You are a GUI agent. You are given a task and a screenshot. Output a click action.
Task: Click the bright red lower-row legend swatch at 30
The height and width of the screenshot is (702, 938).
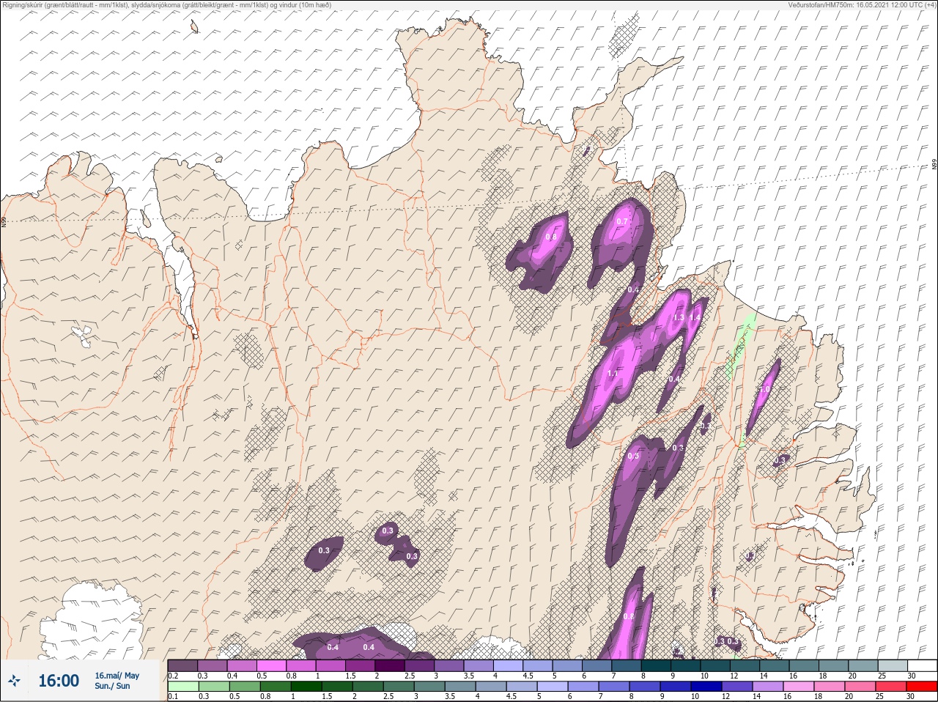pos(922,687)
